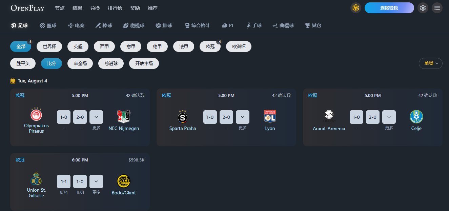Pick 1-0 score for Sparta Praha match
The image size is (449, 211).
click(210, 117)
